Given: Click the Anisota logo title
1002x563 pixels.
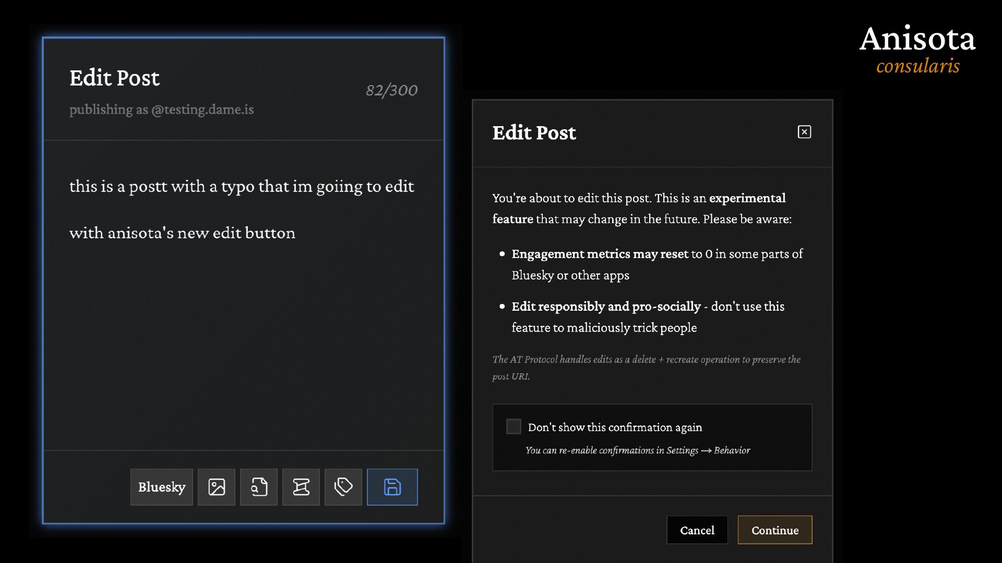Looking at the screenshot, I should pos(917,39).
